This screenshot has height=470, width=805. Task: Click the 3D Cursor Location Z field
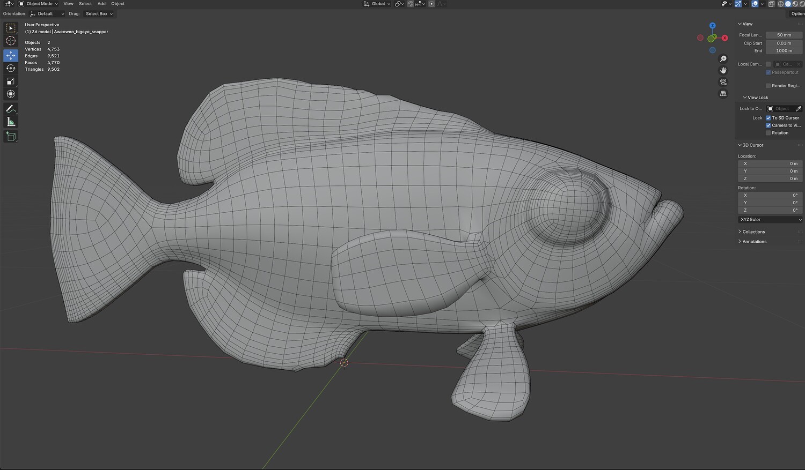click(x=770, y=179)
